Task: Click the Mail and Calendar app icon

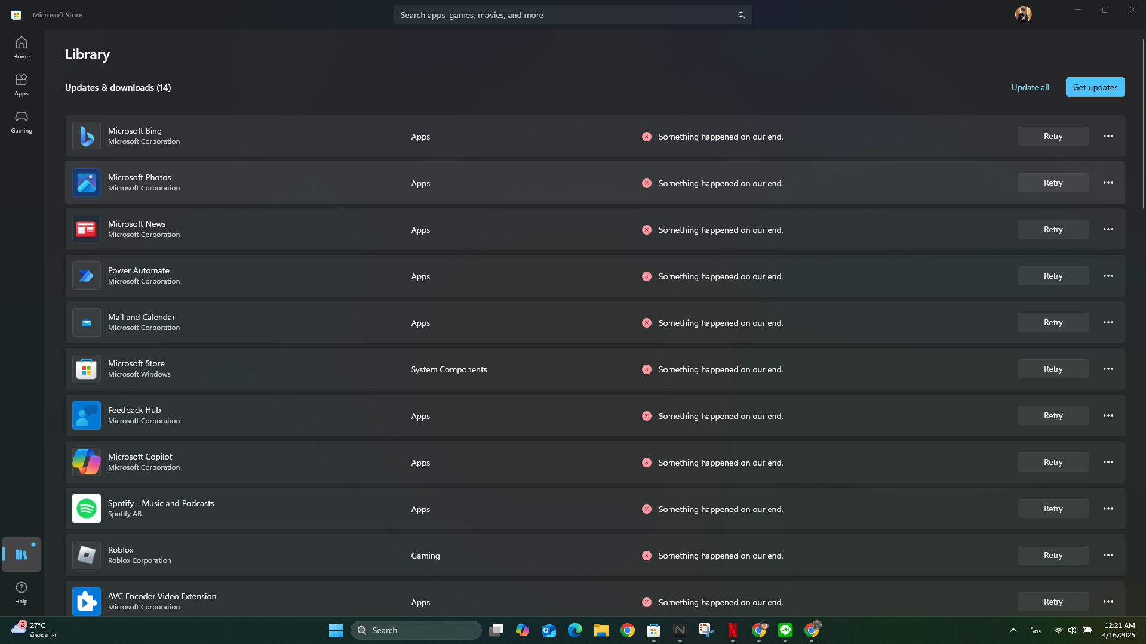Action: 87,322
